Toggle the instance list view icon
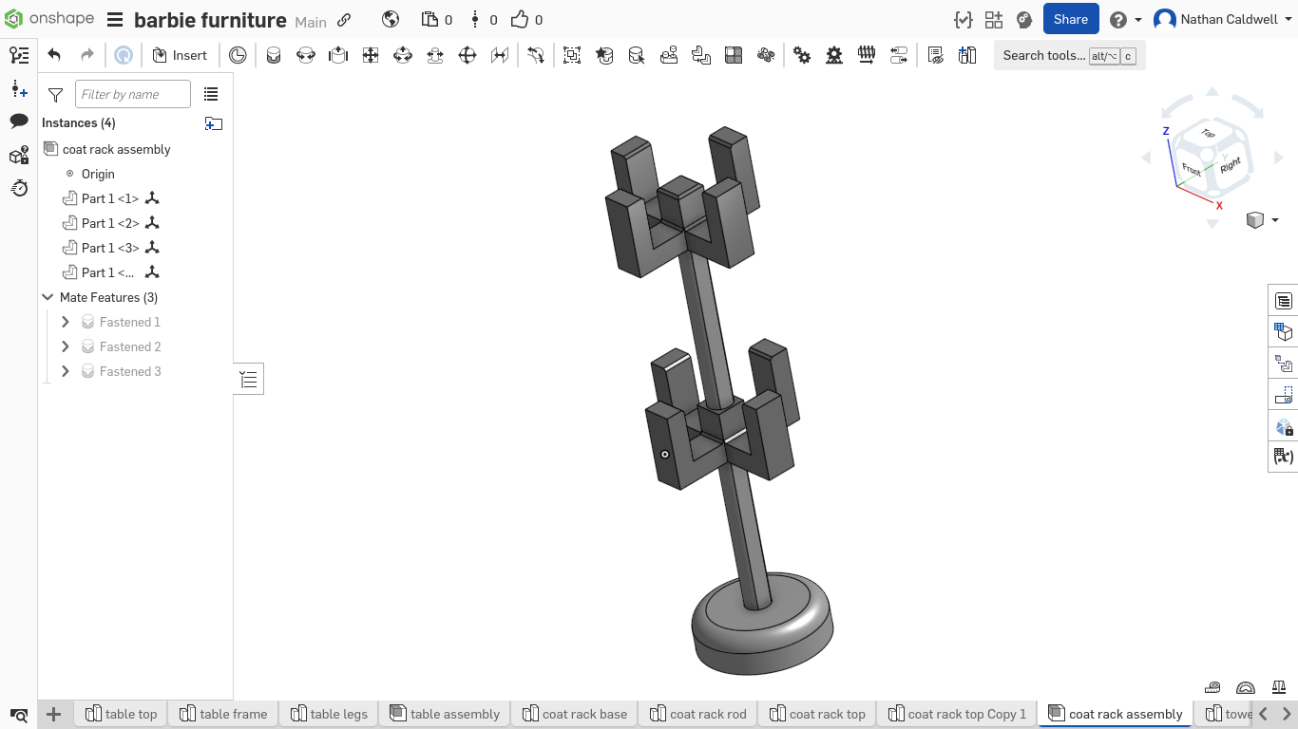 pos(211,94)
